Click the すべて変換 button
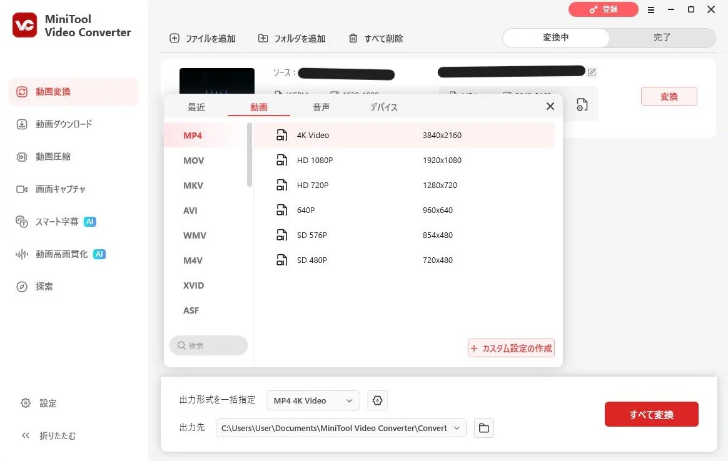Image resolution: width=728 pixels, height=461 pixels. (x=652, y=414)
